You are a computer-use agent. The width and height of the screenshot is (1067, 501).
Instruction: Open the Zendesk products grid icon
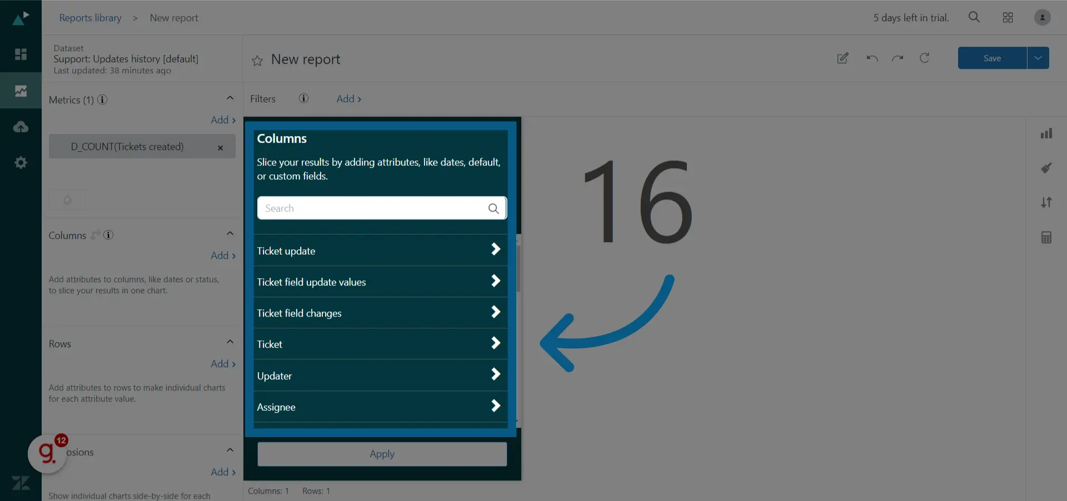[x=1008, y=18]
